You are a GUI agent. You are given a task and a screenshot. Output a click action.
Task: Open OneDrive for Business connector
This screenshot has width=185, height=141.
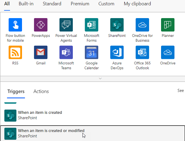click(142, 25)
